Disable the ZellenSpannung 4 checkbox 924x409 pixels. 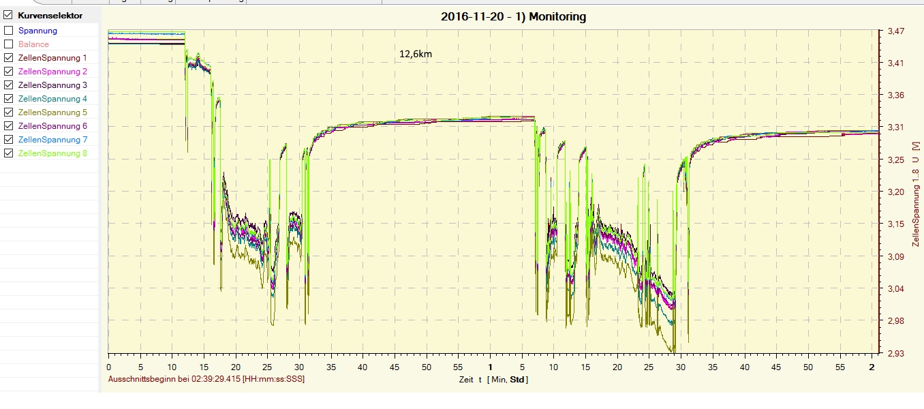(8, 99)
